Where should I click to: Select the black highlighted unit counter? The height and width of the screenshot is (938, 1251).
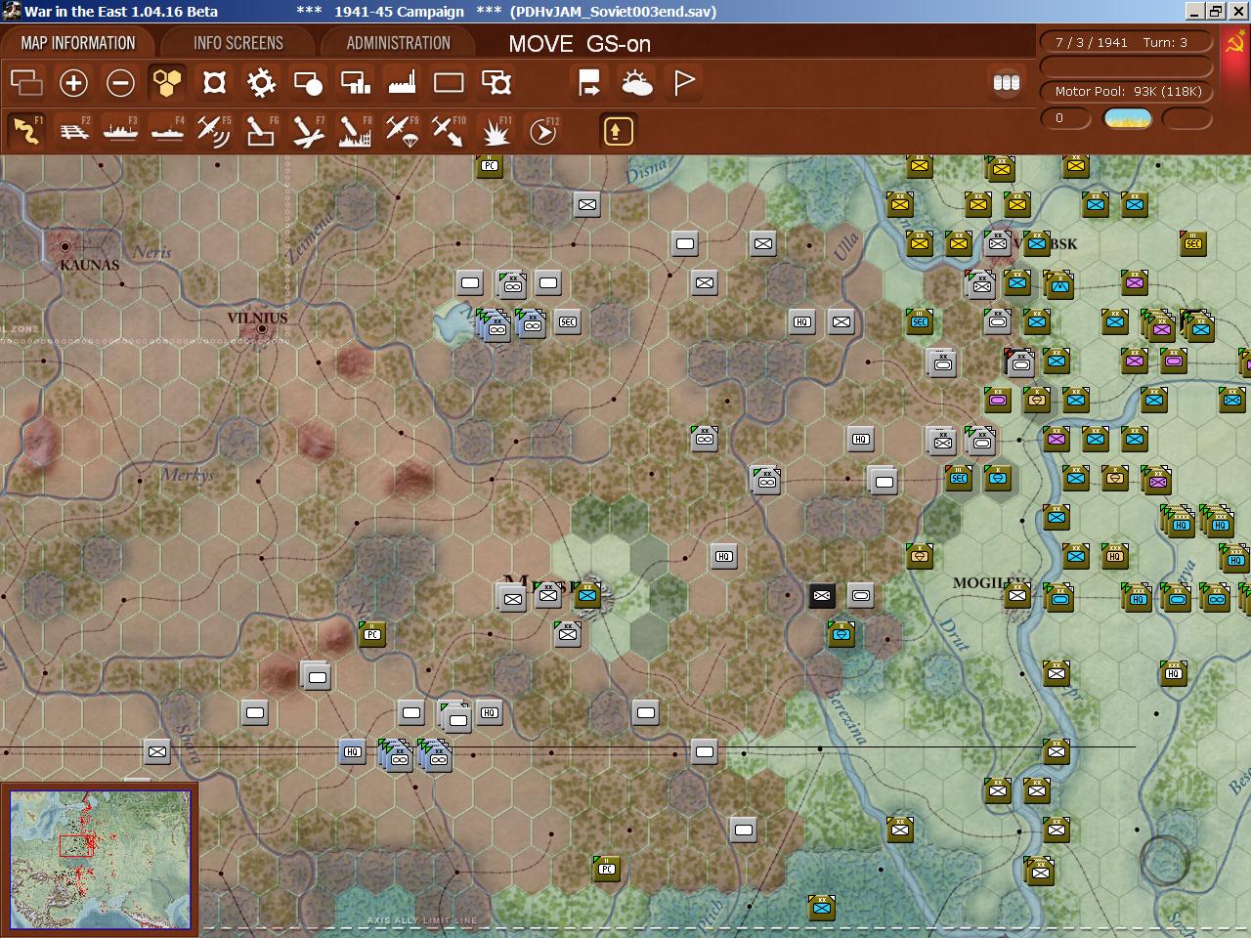(x=822, y=595)
